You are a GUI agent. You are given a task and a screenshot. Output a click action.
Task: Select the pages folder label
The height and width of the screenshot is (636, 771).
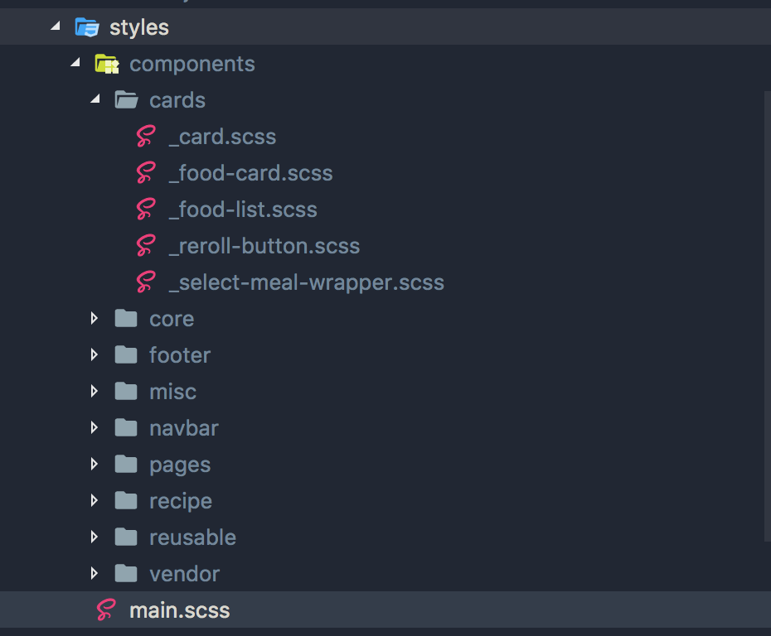tap(180, 465)
